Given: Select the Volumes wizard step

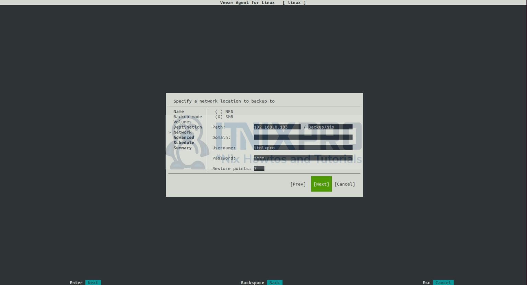Looking at the screenshot, I should click(182, 122).
